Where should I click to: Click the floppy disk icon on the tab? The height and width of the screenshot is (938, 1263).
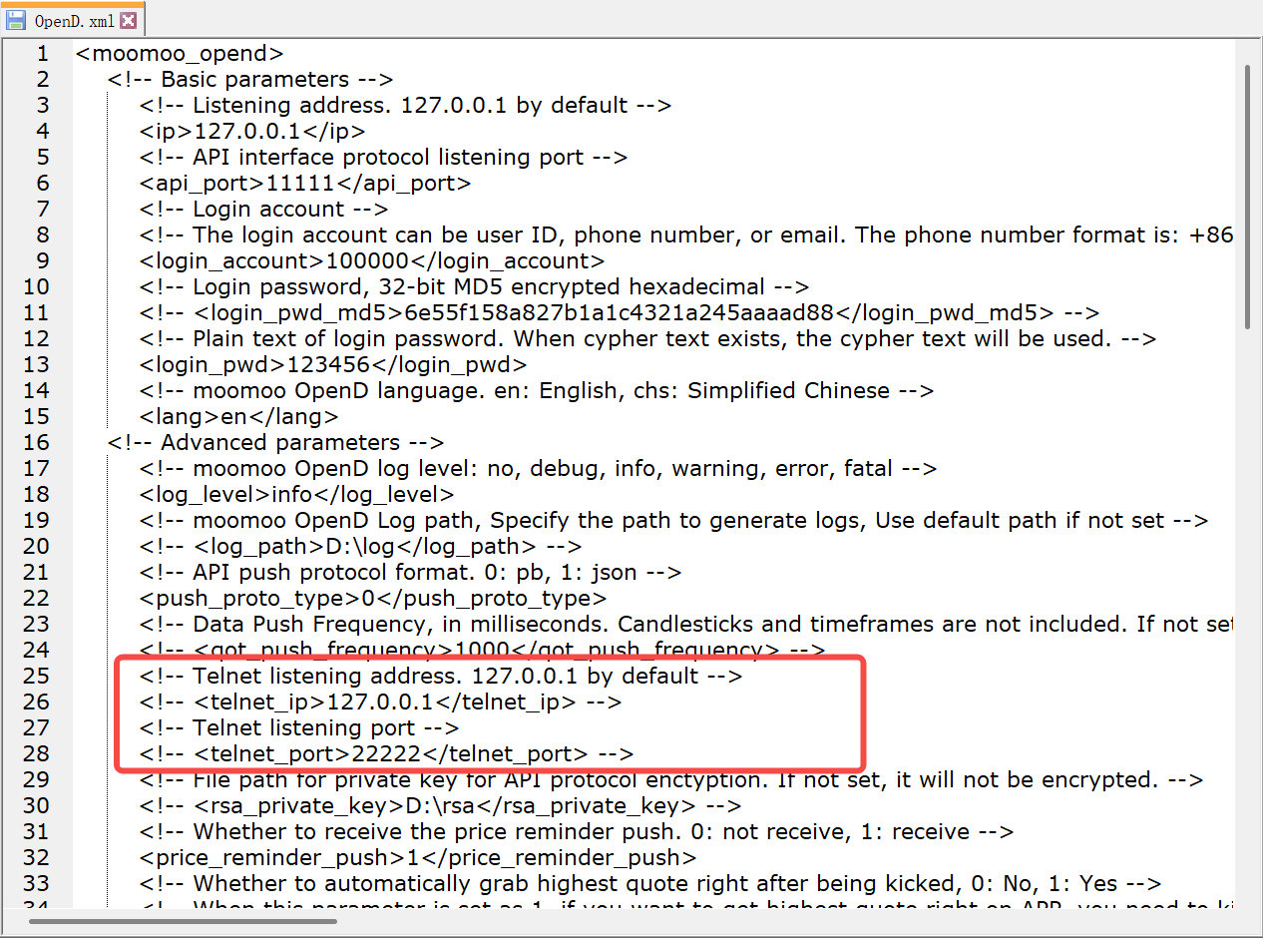(16, 18)
